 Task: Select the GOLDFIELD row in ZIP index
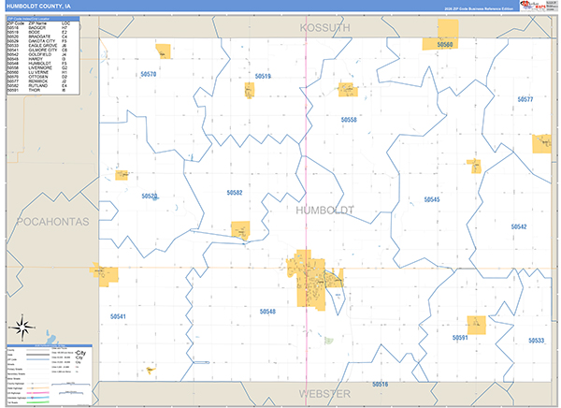(38, 54)
